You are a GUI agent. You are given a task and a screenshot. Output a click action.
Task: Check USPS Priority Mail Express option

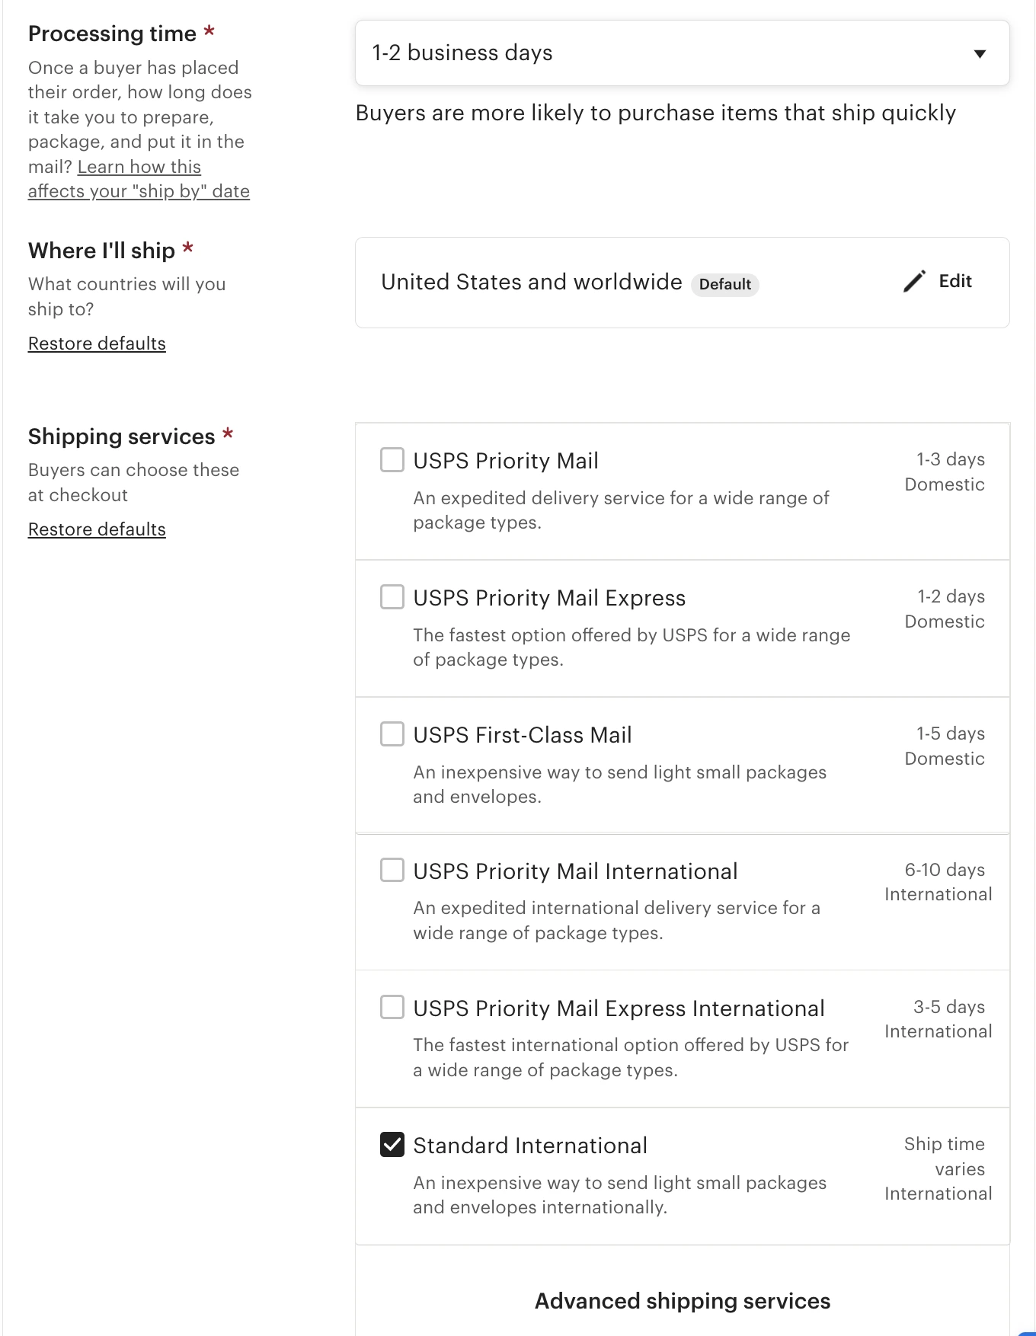pos(392,597)
